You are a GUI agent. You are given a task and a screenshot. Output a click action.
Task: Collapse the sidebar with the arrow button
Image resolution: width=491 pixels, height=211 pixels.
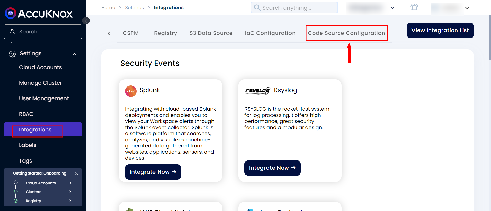[x=86, y=21]
